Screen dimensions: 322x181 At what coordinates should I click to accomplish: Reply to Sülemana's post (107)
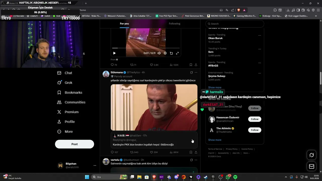click(x=114, y=152)
